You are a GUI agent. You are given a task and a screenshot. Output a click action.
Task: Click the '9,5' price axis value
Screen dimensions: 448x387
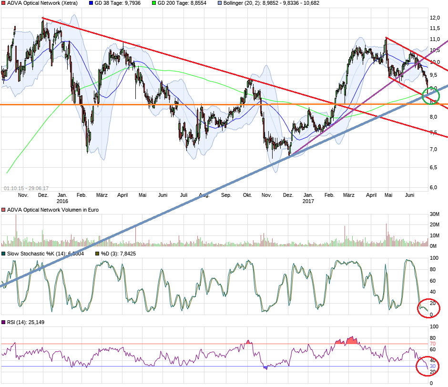tap(433, 75)
